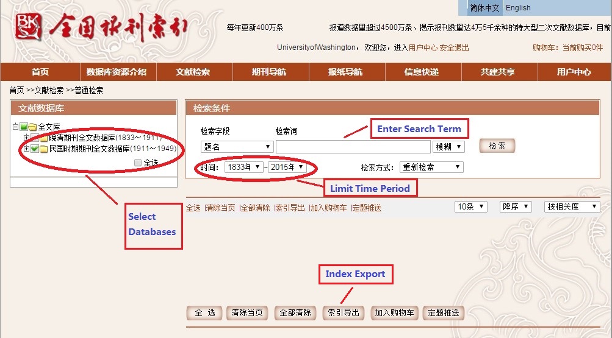
Task: Click the 安全退出 logout link
Action: [454, 48]
